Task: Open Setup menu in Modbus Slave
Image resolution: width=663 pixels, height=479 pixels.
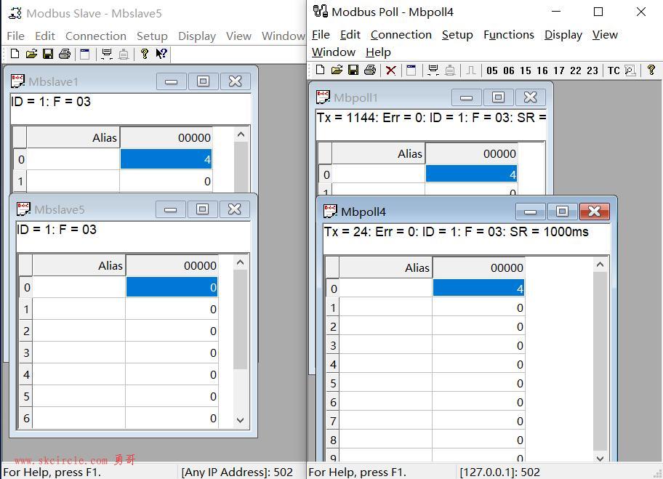Action: 152,36
